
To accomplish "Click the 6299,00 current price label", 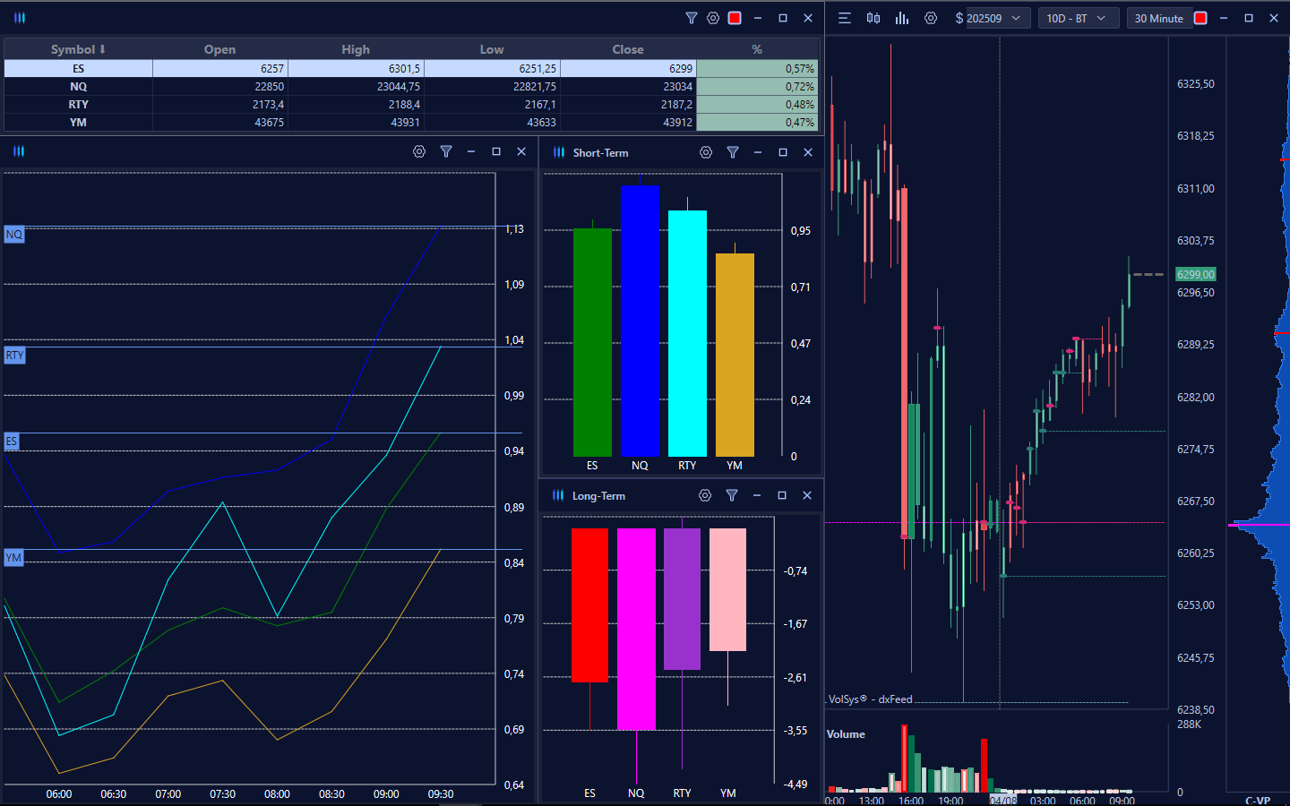I will 1195,275.
